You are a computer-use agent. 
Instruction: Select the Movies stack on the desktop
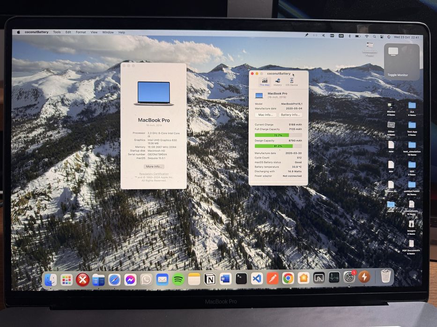[x=391, y=109]
